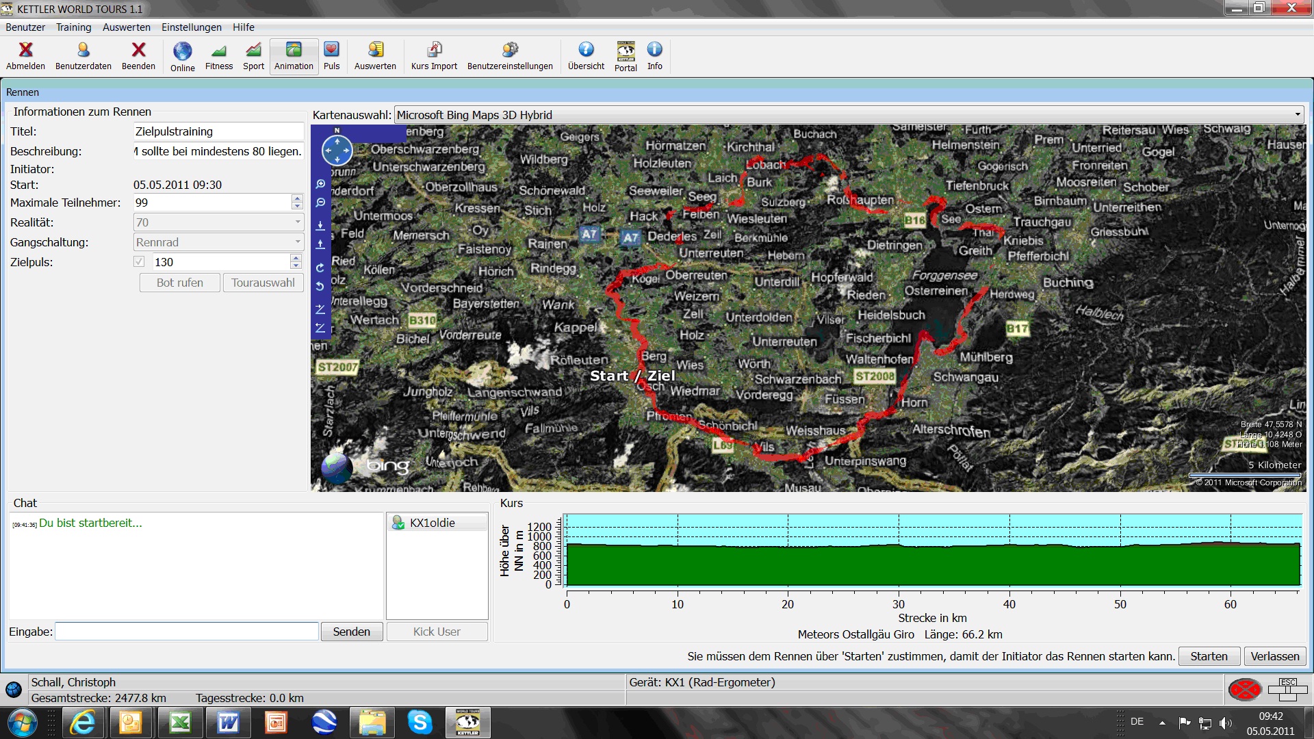Increase Zielpuls value with spinner up
This screenshot has width=1314, height=739.
(296, 258)
